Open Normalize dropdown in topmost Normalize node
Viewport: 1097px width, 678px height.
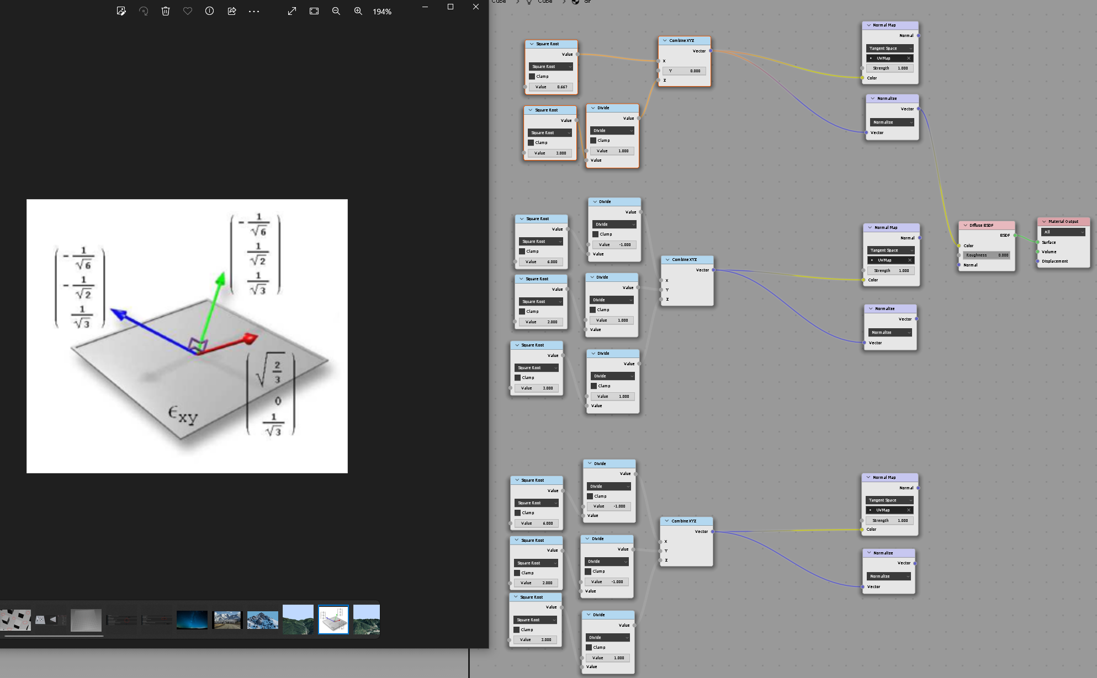892,122
